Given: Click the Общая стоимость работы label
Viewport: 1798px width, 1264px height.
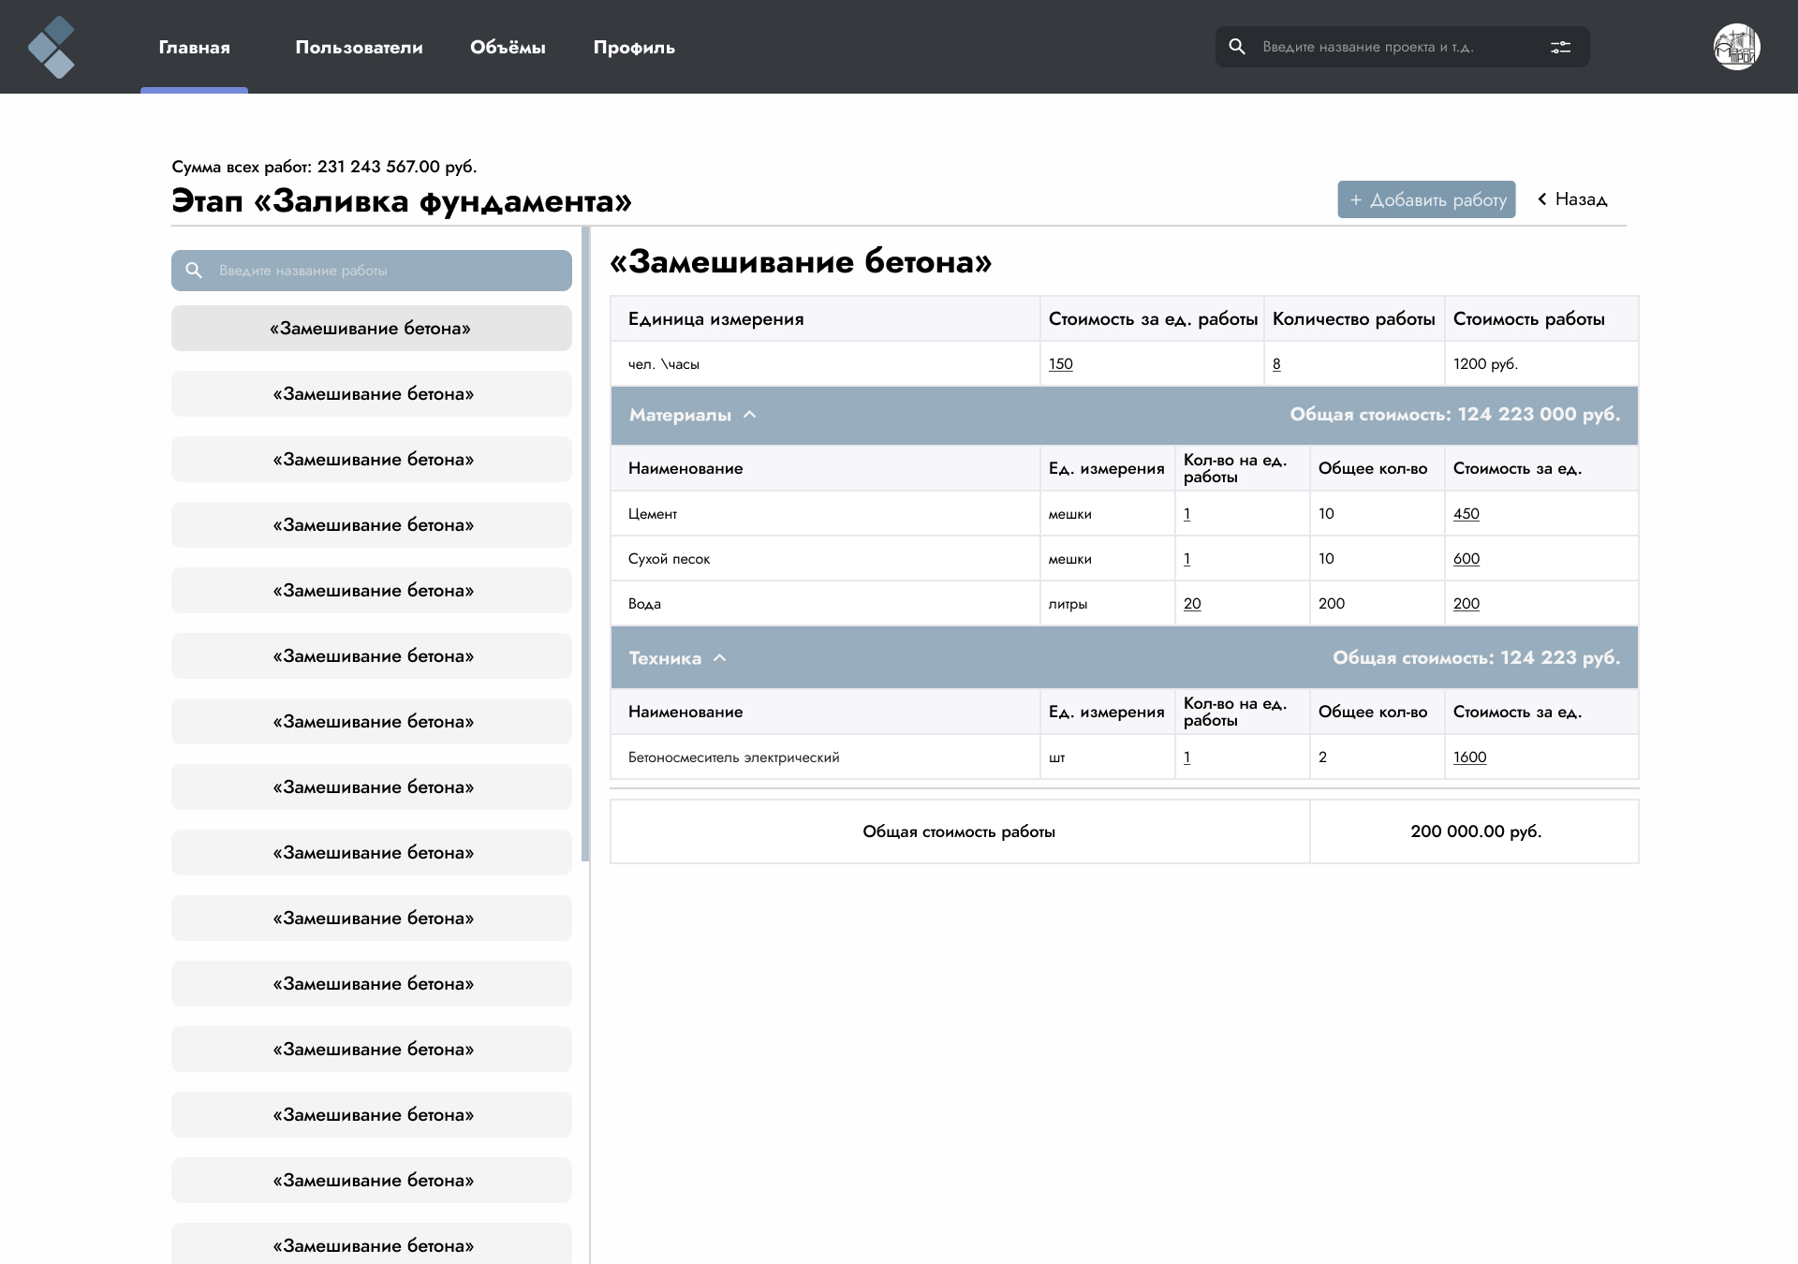Looking at the screenshot, I should (959, 831).
